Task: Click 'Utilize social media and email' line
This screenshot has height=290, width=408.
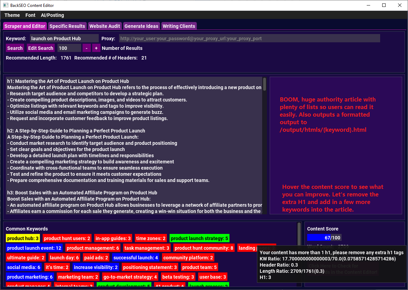Action: click(x=85, y=112)
